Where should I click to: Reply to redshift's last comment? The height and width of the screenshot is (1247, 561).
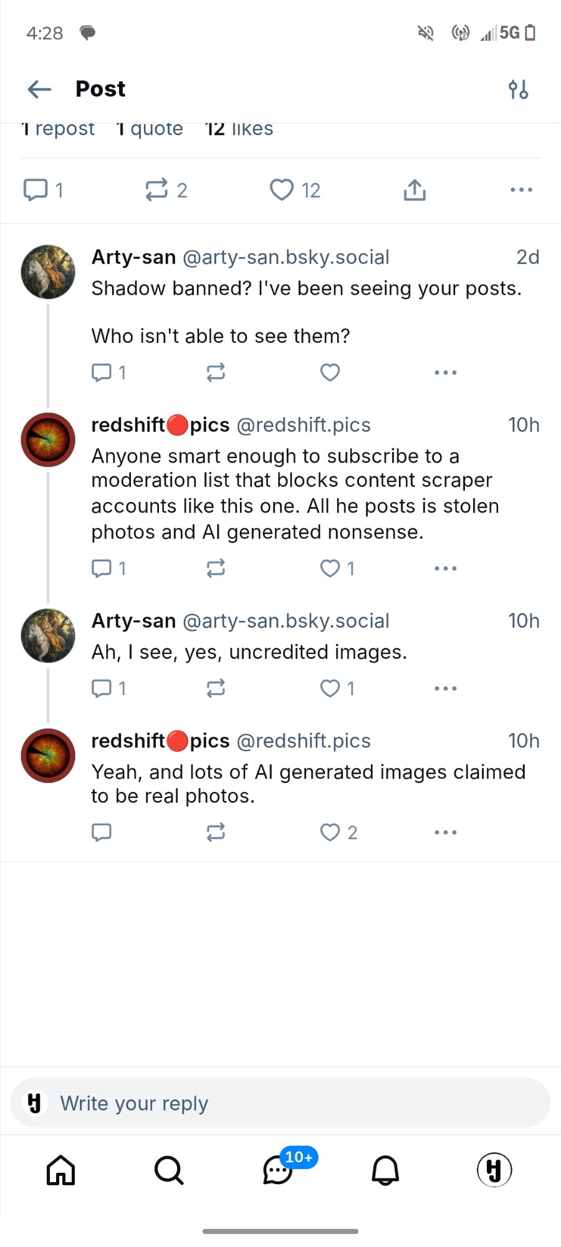(102, 832)
